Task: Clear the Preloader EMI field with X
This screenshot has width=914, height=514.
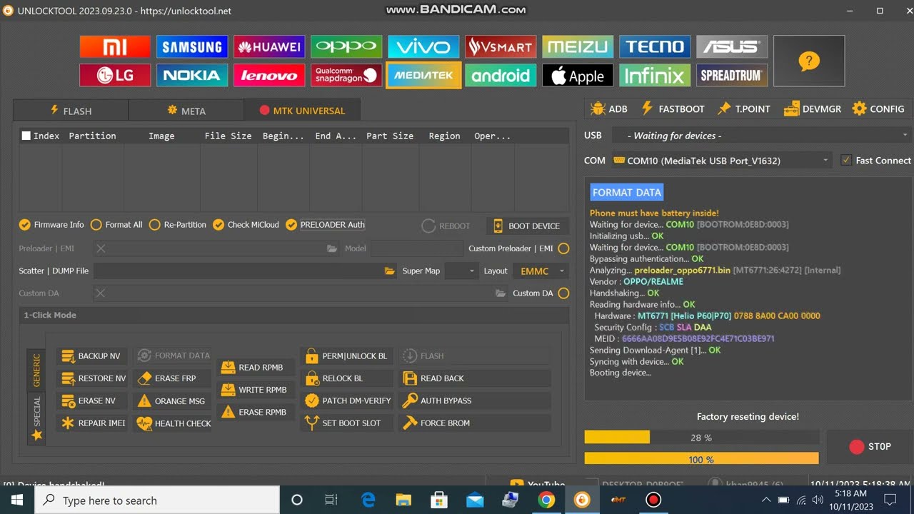Action: (101, 248)
